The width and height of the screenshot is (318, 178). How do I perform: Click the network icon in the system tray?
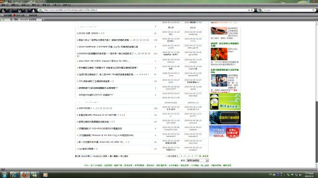296,175
